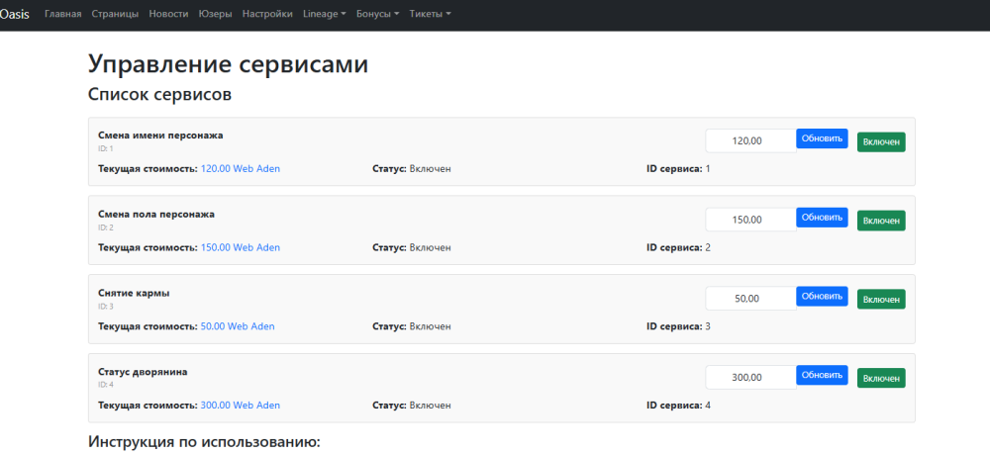Open the Новости navigation link
This screenshot has height=454, width=990.
168,14
